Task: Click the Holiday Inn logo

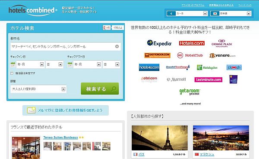Action: tap(207, 67)
